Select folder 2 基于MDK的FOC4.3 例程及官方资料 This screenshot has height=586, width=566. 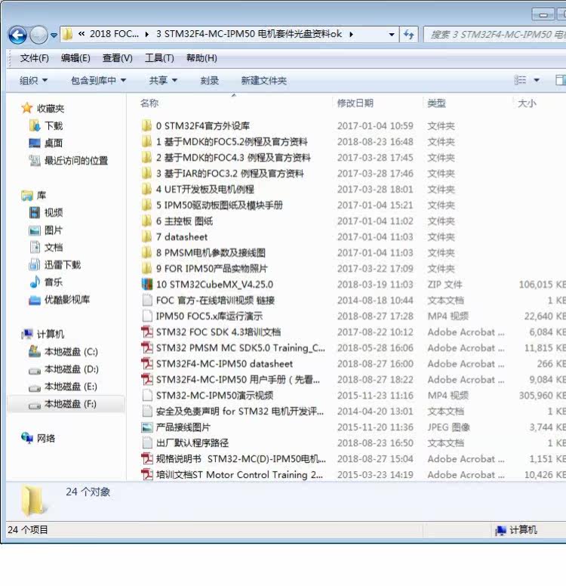(x=233, y=157)
